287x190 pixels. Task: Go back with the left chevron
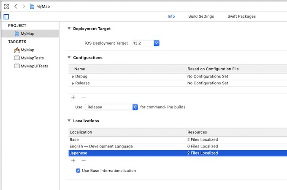click(x=16, y=6)
